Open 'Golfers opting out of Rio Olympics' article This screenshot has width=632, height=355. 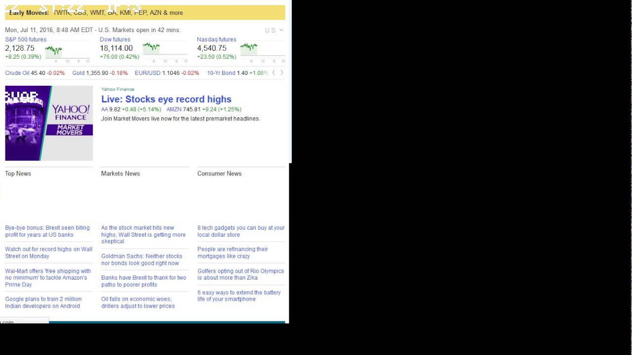[240, 274]
